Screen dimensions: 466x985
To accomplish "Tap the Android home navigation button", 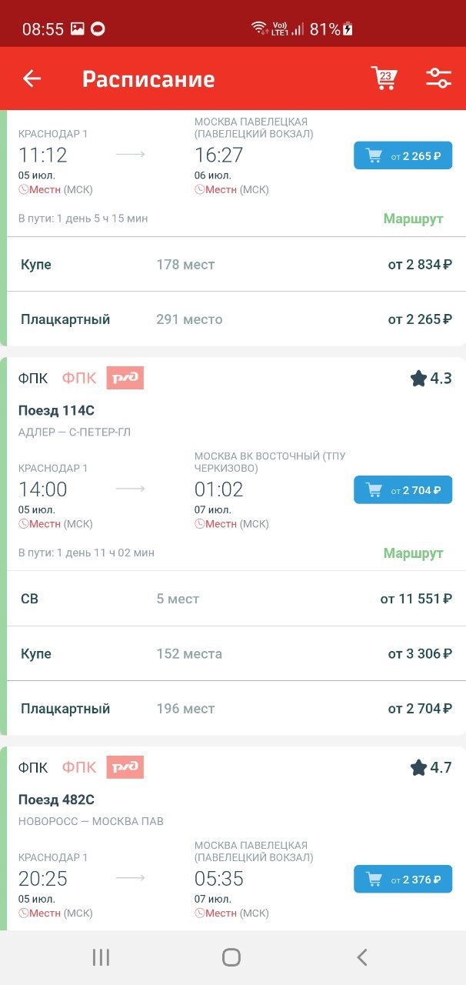I will coord(231,957).
